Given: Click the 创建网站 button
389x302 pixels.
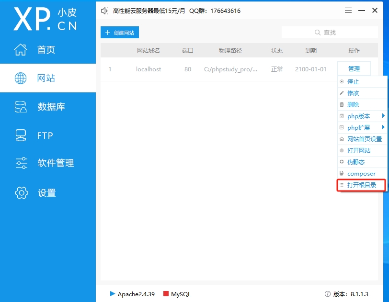Looking at the screenshot, I should pos(120,33).
